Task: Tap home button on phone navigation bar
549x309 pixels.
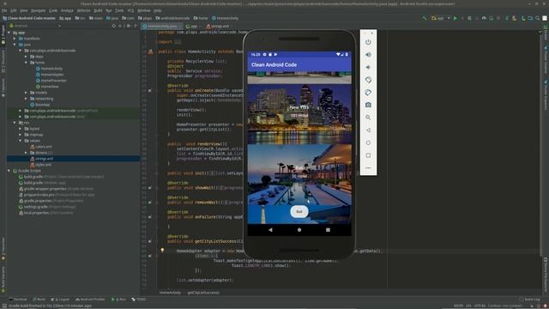Action: click(x=299, y=230)
